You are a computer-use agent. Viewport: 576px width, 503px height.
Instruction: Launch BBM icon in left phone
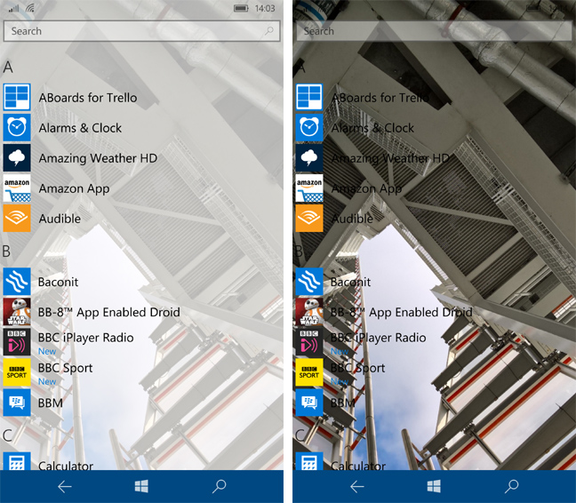point(17,403)
